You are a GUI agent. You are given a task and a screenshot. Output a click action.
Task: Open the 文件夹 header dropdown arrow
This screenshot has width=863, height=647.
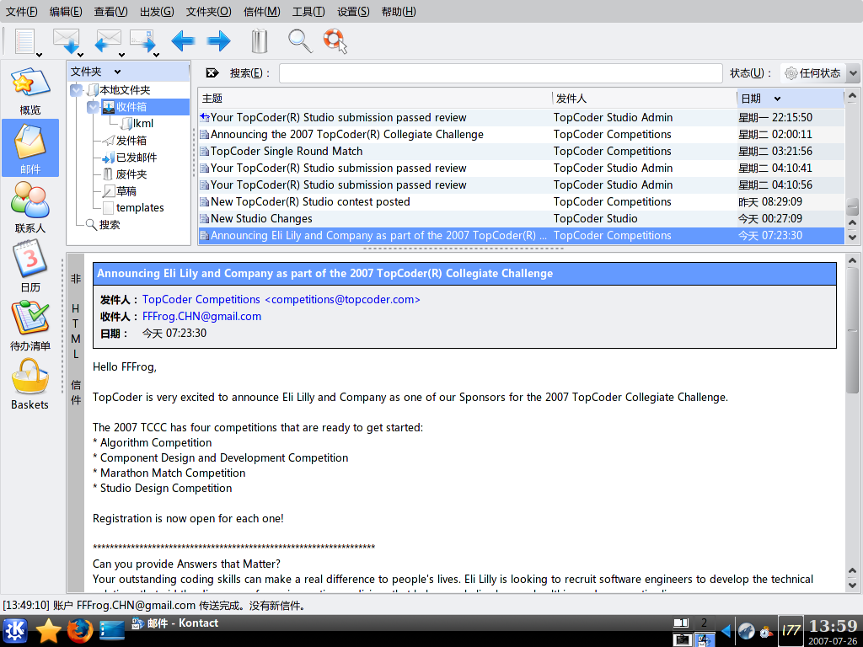[x=117, y=72]
